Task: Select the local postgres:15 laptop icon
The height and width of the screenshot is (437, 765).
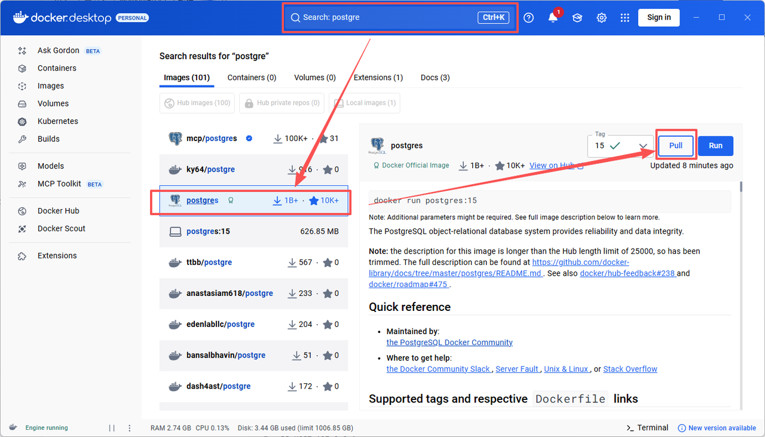Action: point(175,231)
